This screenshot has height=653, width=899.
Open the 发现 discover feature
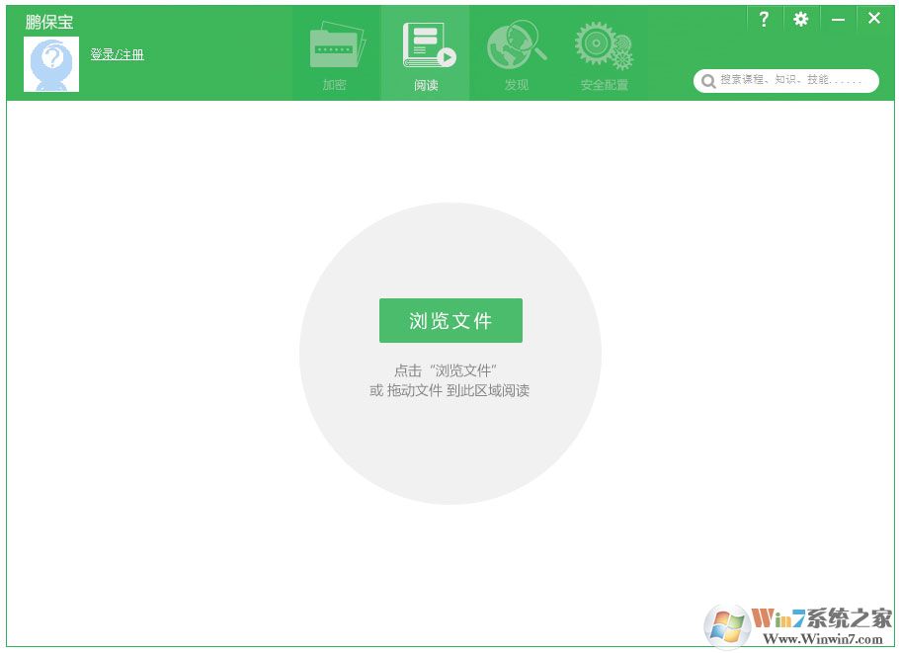[515, 51]
